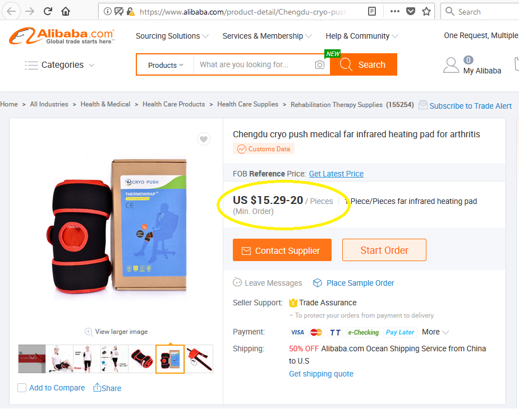Screen dimensions: 519x409
Task: Open Sourcing Solutions menu
Action: pos(172,36)
